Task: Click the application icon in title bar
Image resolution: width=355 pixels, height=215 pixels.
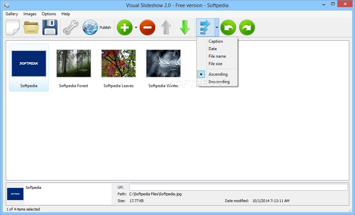Action: (x=6, y=5)
